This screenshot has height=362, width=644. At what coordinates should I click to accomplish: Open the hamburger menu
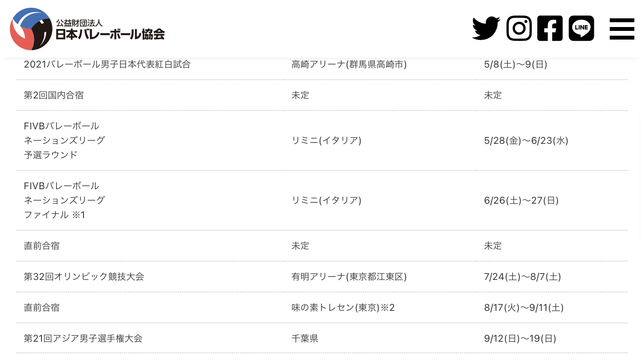[x=622, y=29]
